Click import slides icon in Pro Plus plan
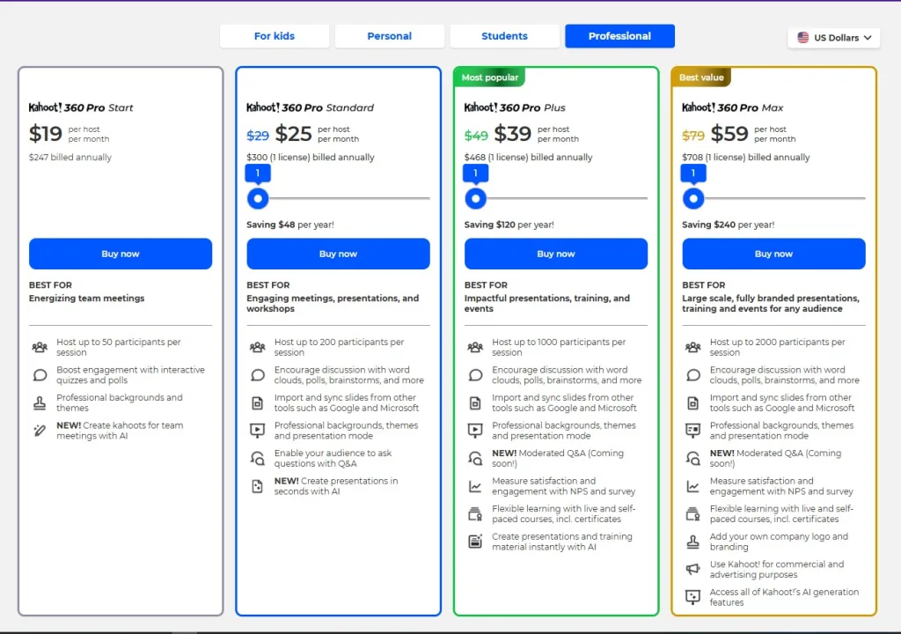 pos(475,403)
